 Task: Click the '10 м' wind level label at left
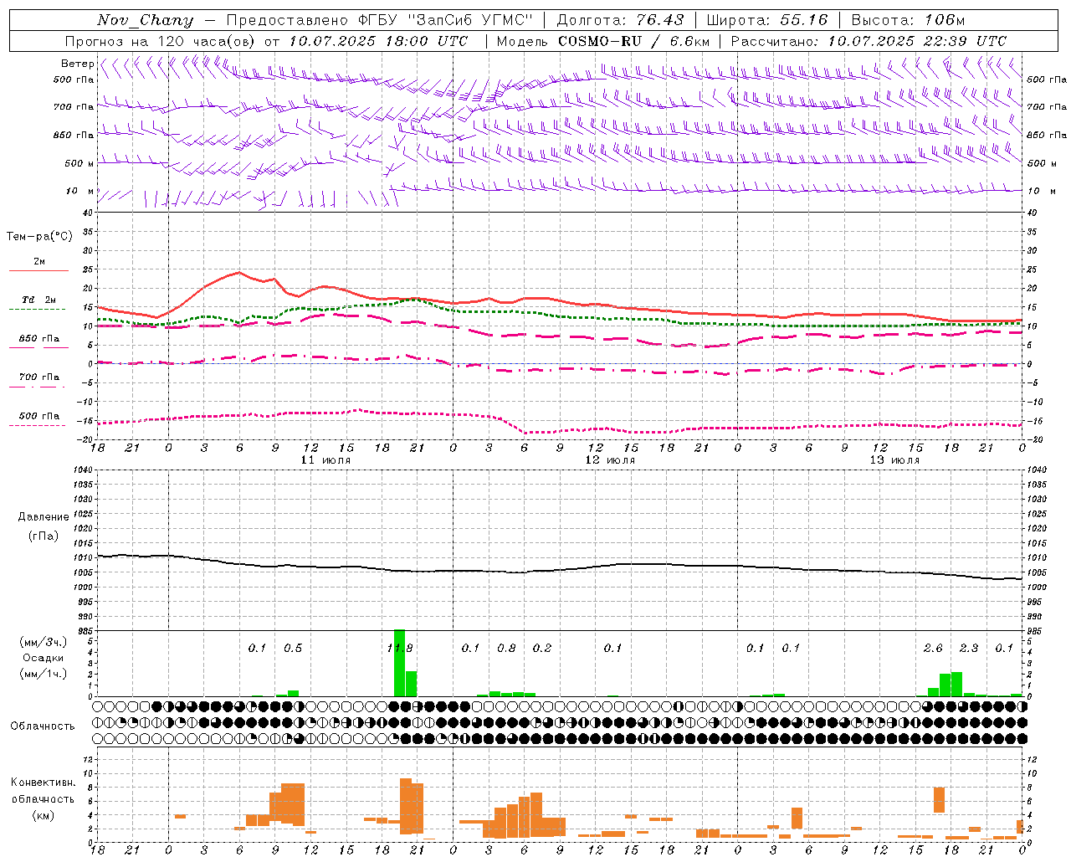[80, 192]
